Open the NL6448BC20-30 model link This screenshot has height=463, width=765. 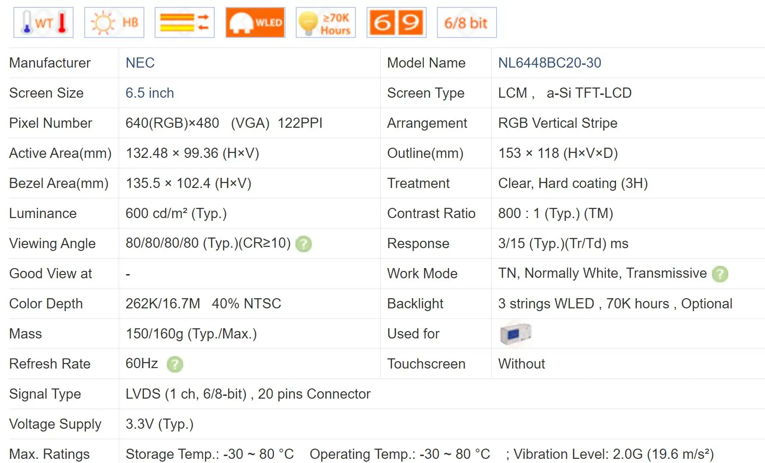pos(549,63)
